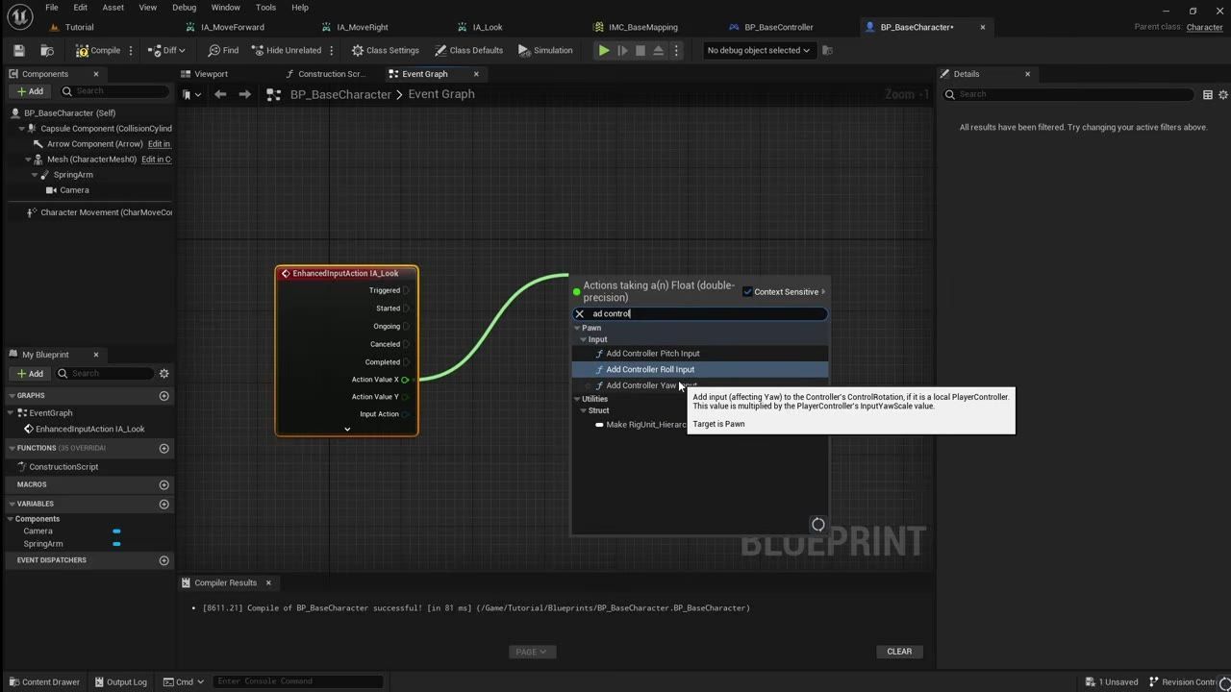Navigate forward in graph history
This screenshot has height=692, width=1231.
point(244,94)
